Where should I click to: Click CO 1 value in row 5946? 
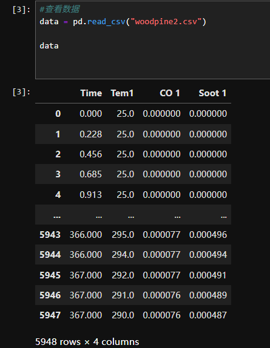(161, 295)
